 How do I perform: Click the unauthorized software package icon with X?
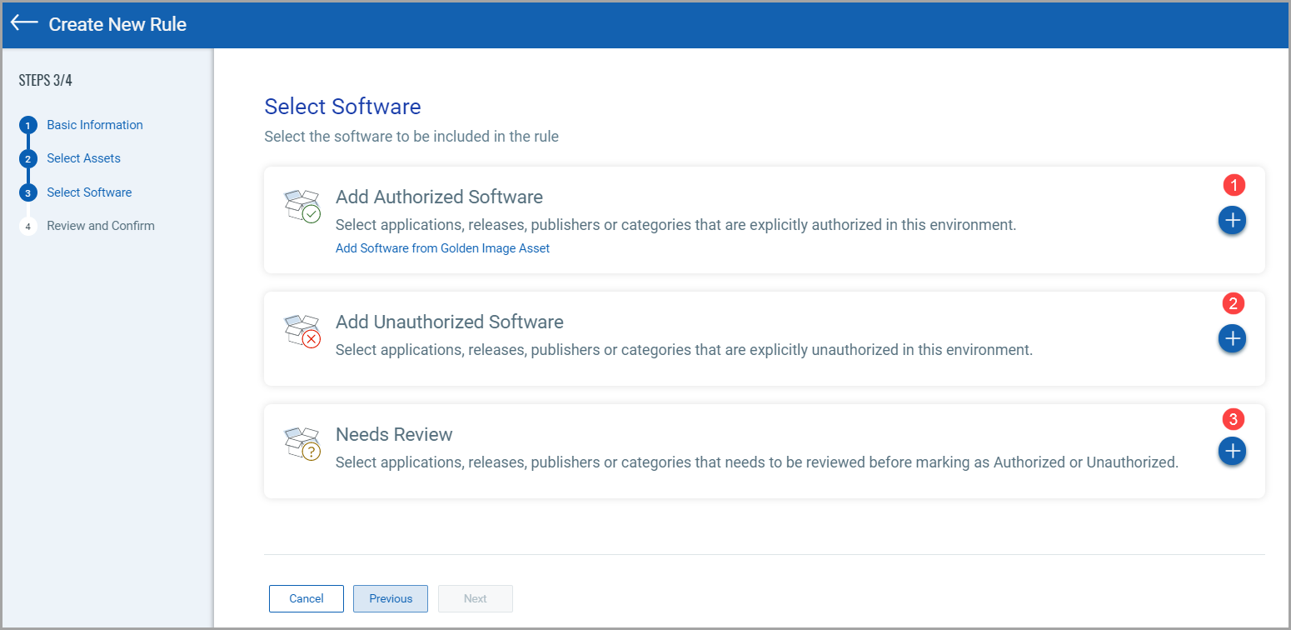pyautogui.click(x=302, y=330)
